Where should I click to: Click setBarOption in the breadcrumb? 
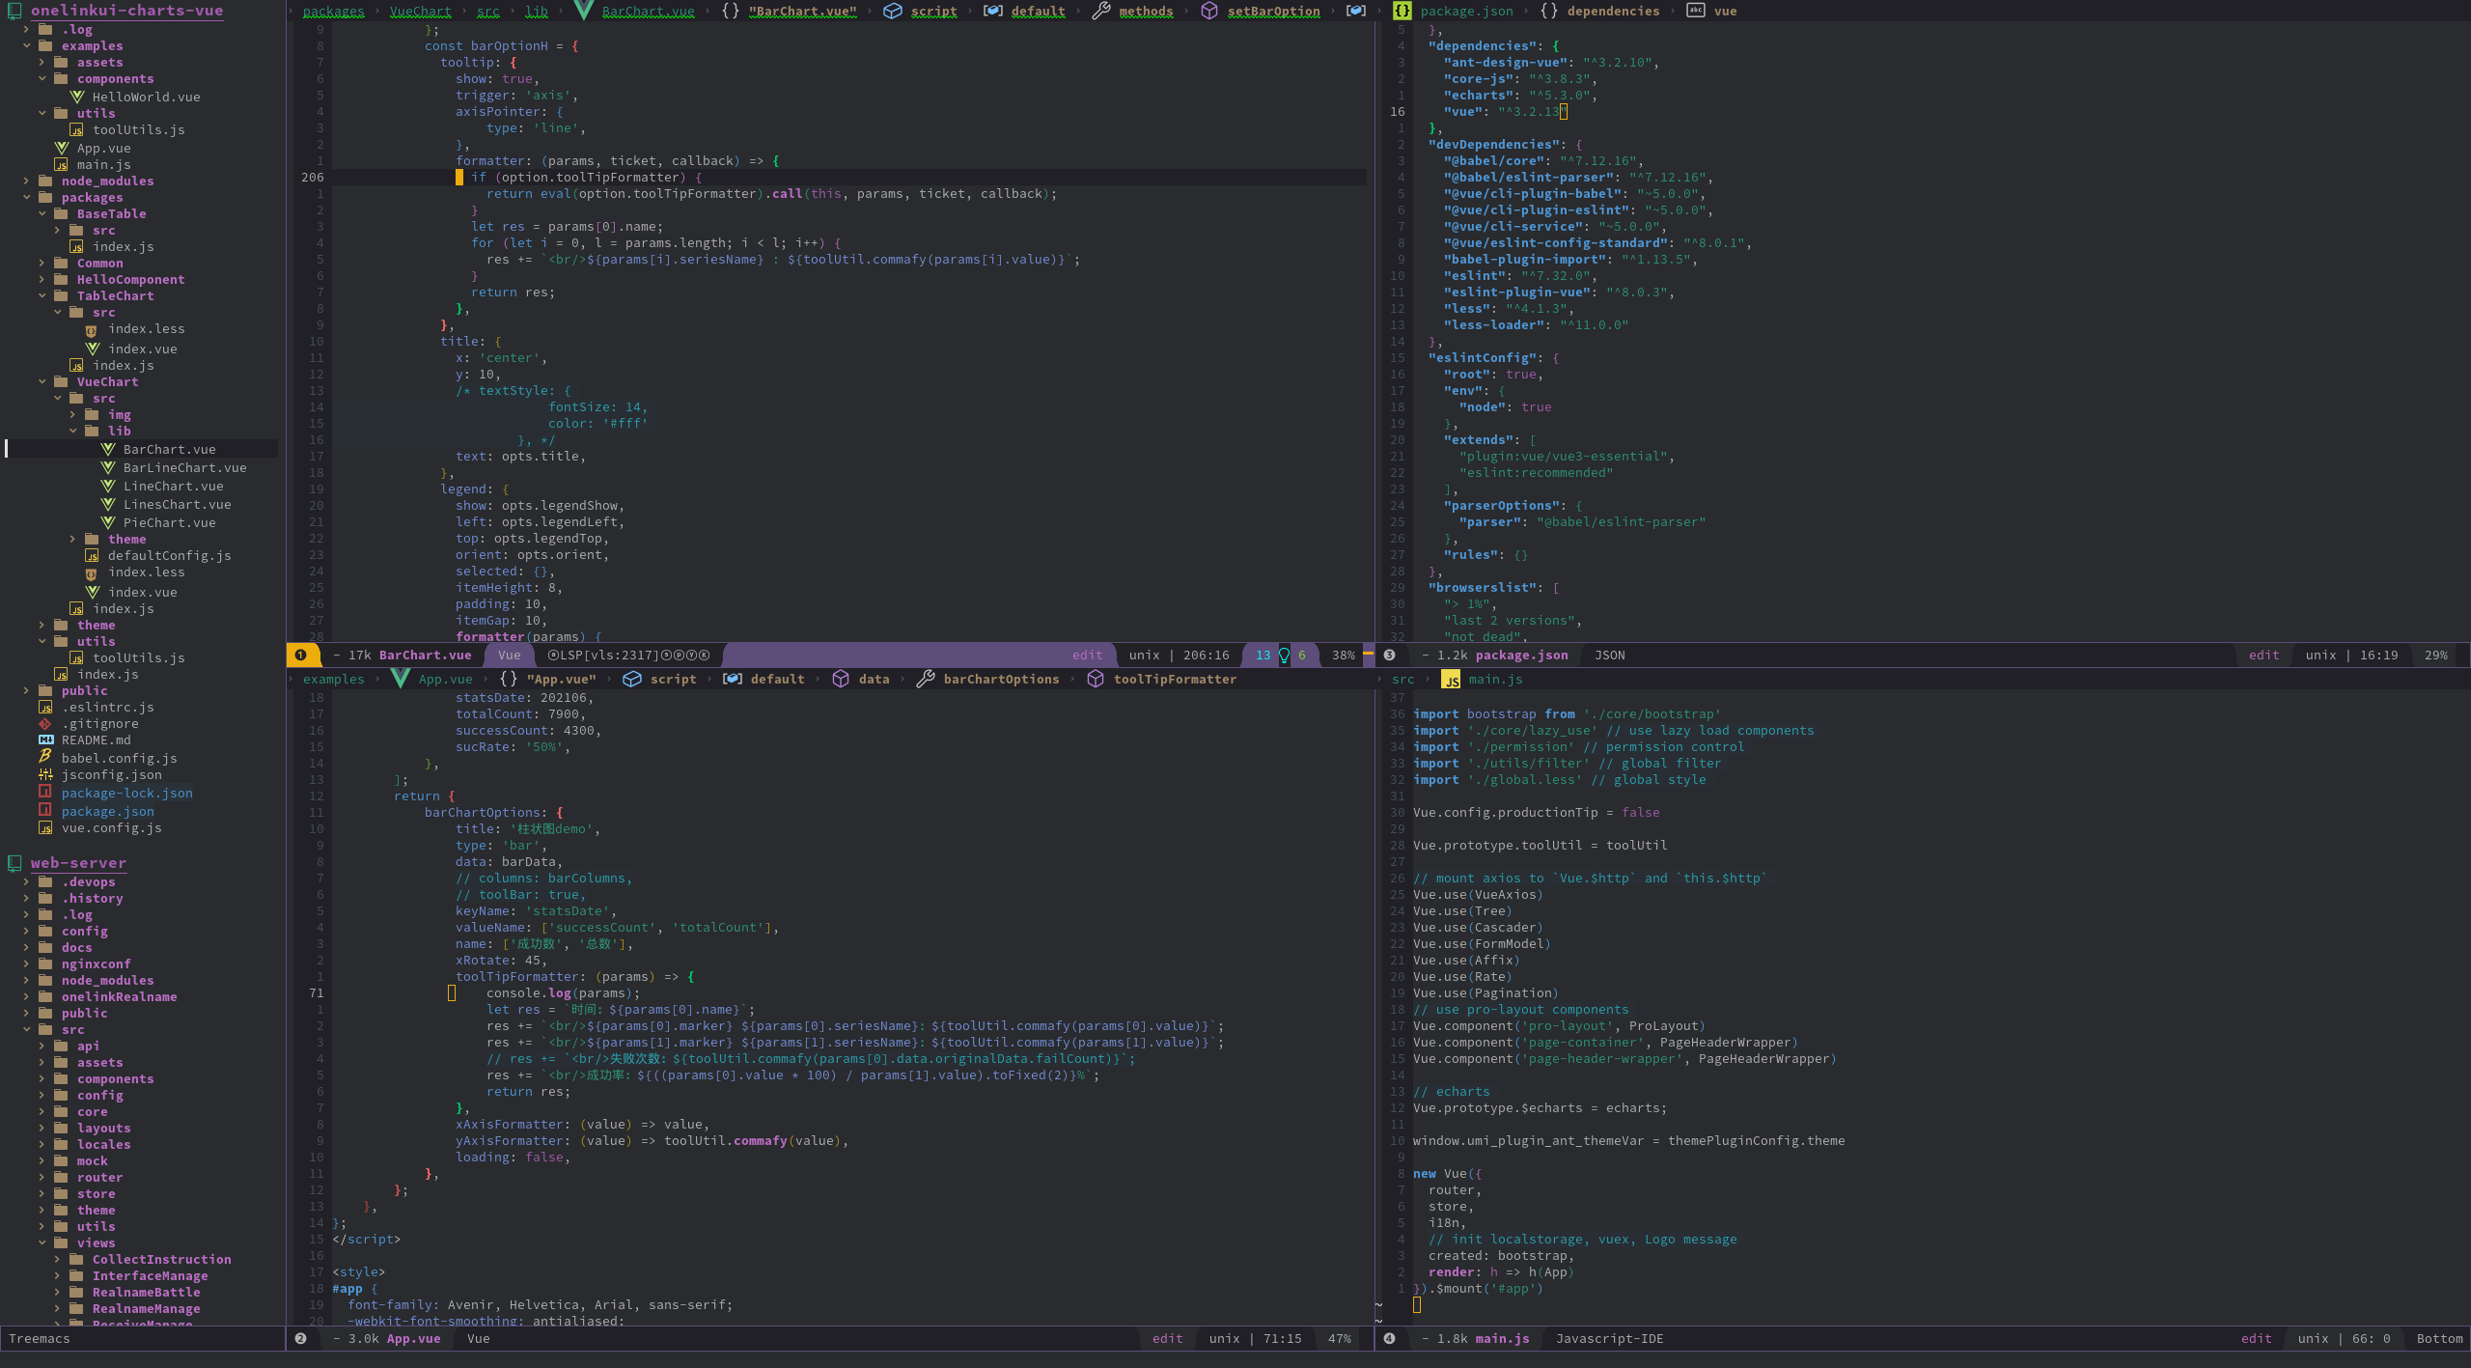1273,11
